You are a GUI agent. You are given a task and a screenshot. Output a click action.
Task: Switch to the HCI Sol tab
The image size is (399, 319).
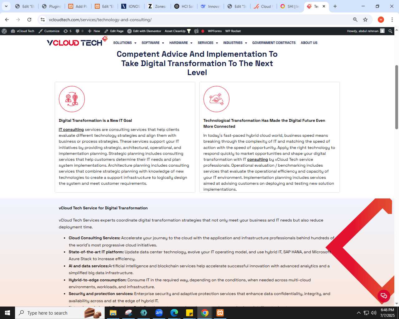point(184,6)
